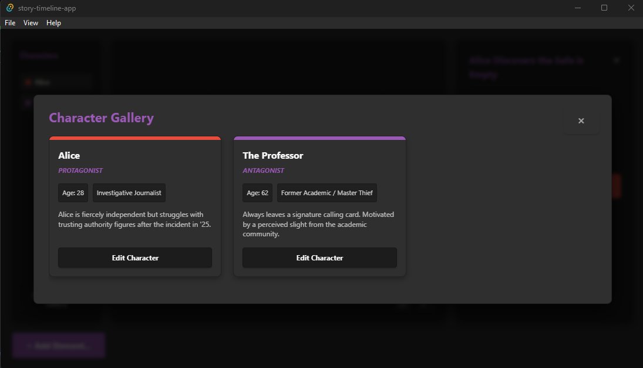This screenshot has height=368, width=643.
Task: Select the Alice card name heading
Action: tap(69, 156)
